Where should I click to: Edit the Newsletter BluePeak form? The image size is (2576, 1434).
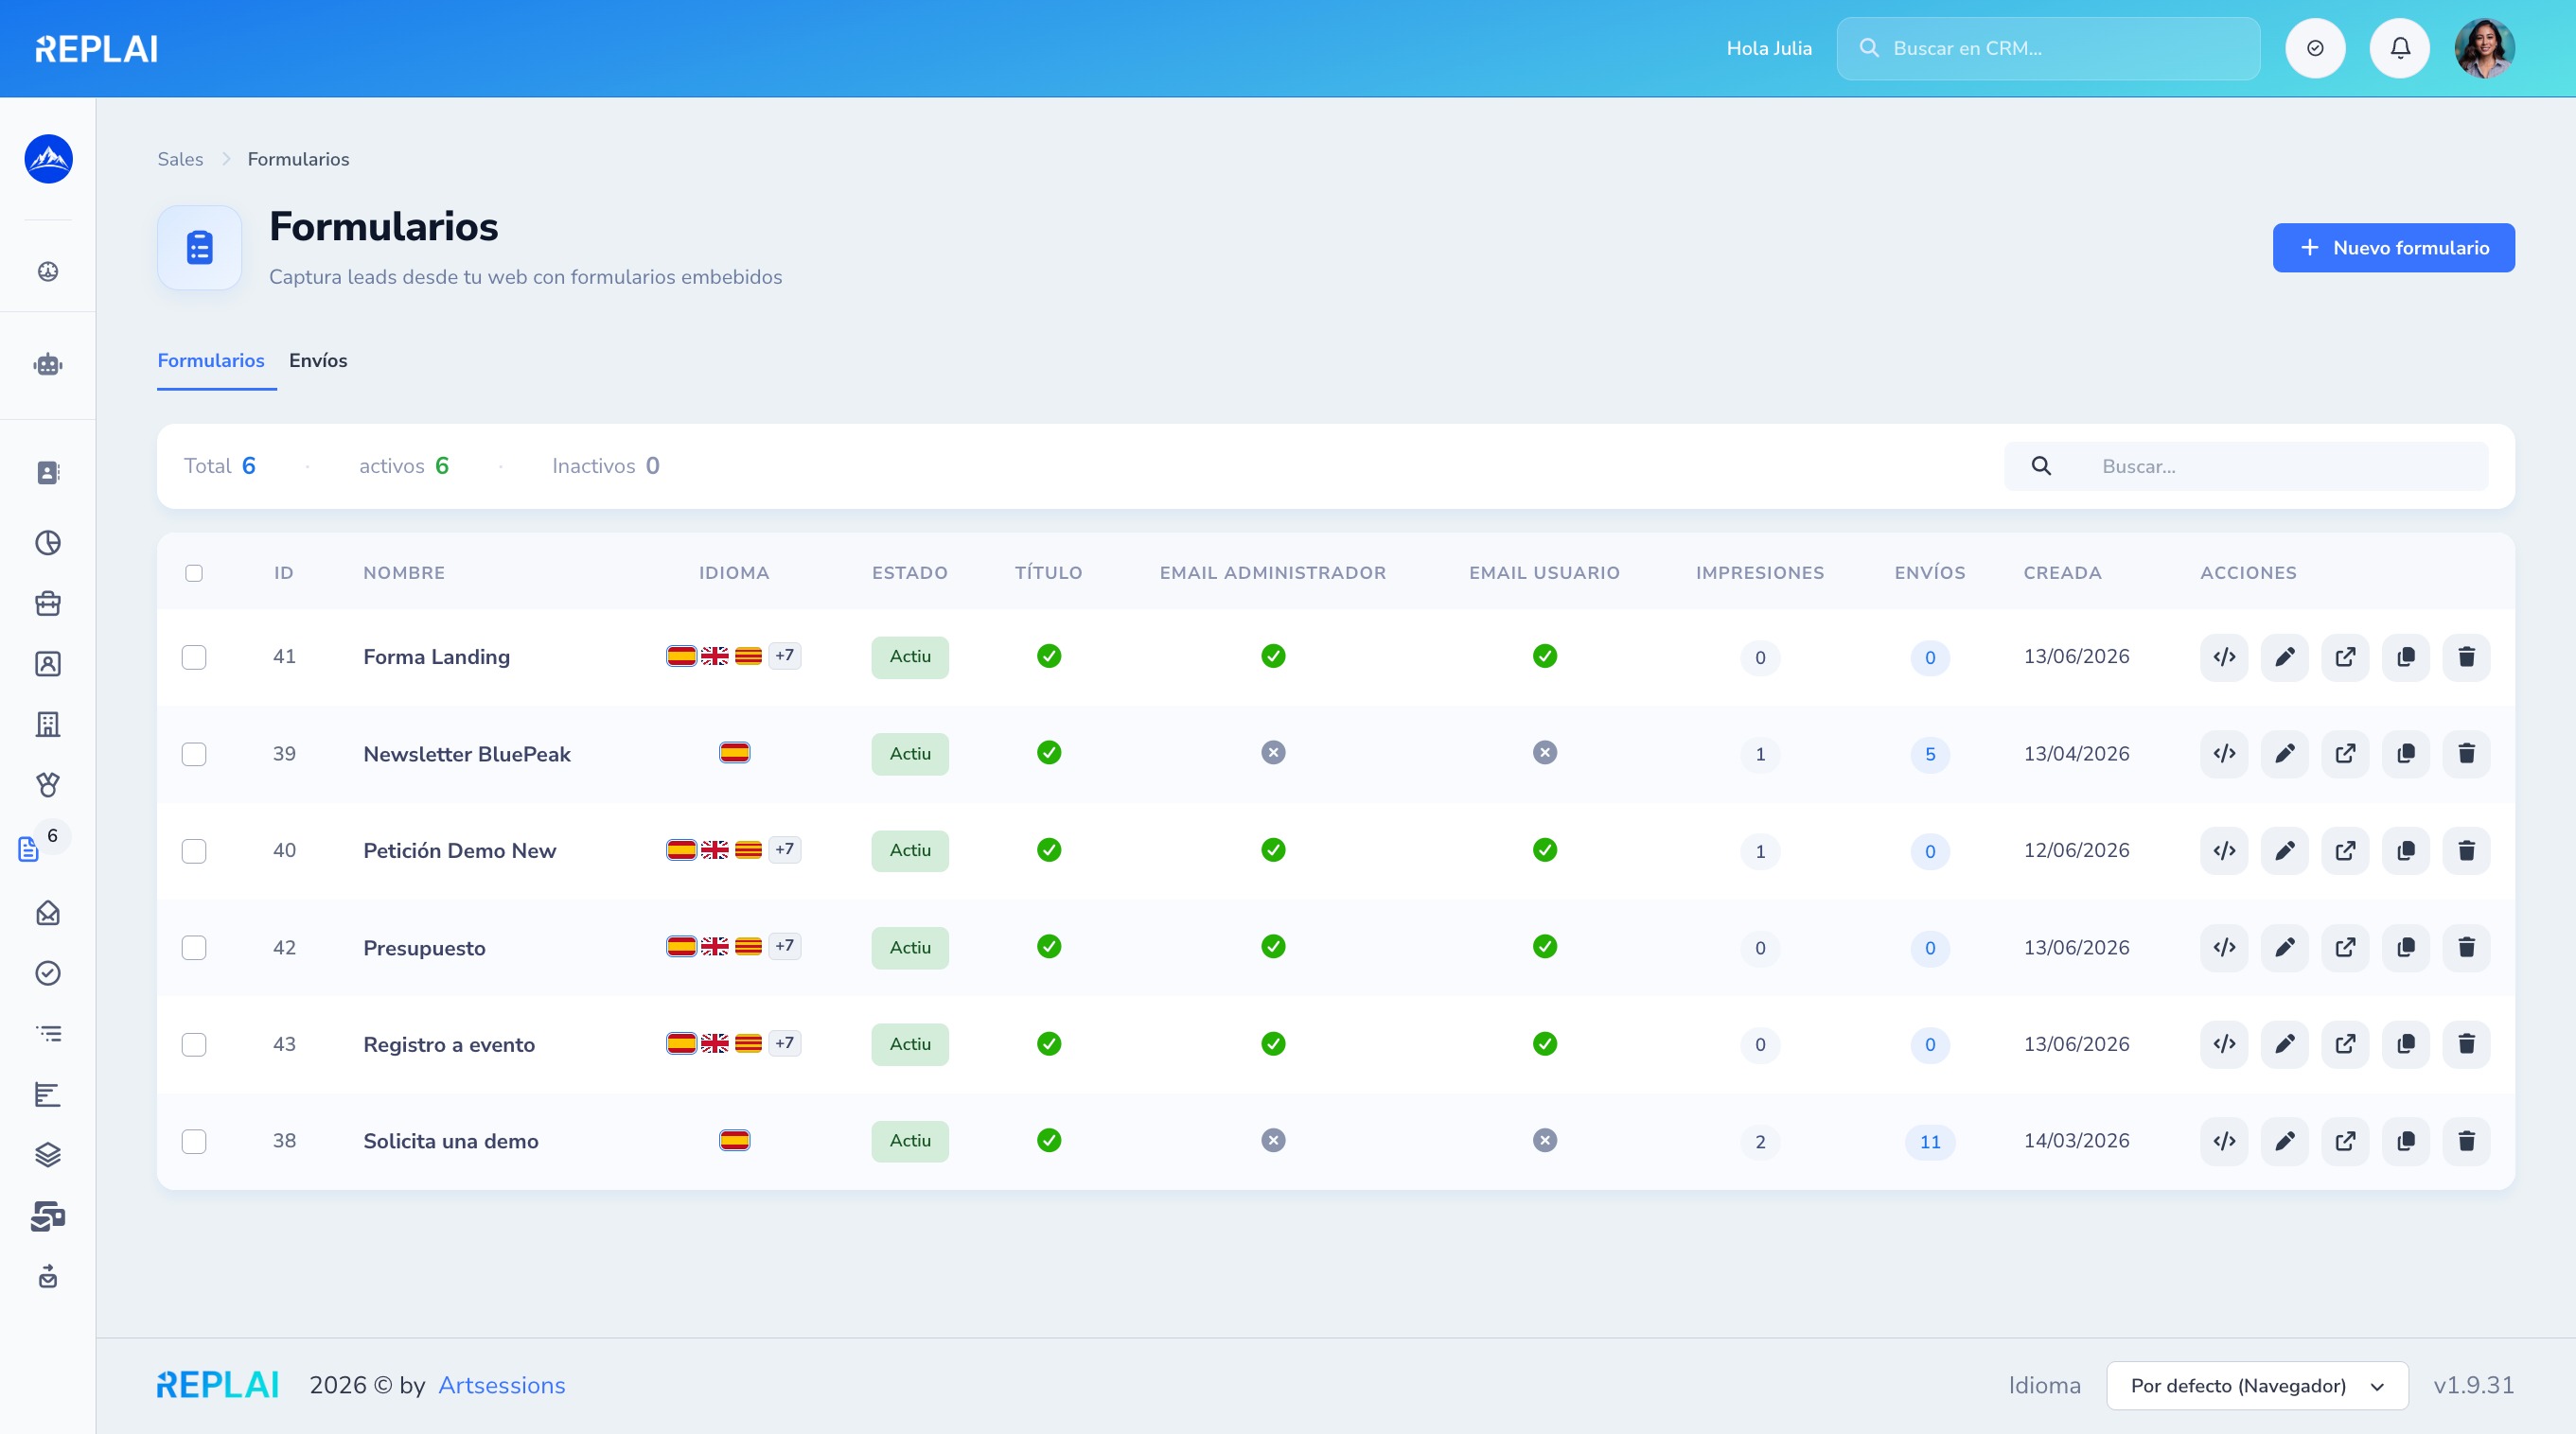[2284, 754]
